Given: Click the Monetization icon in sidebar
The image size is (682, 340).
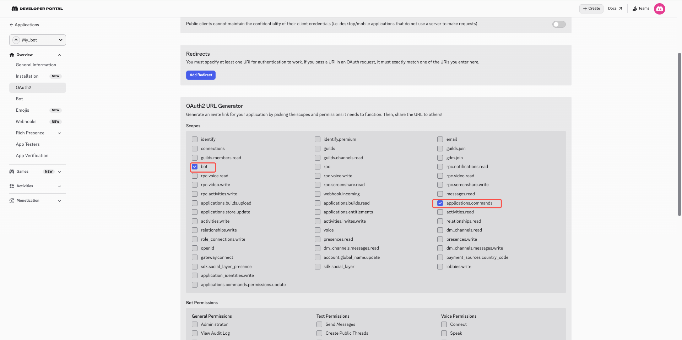Looking at the screenshot, I should (x=12, y=201).
